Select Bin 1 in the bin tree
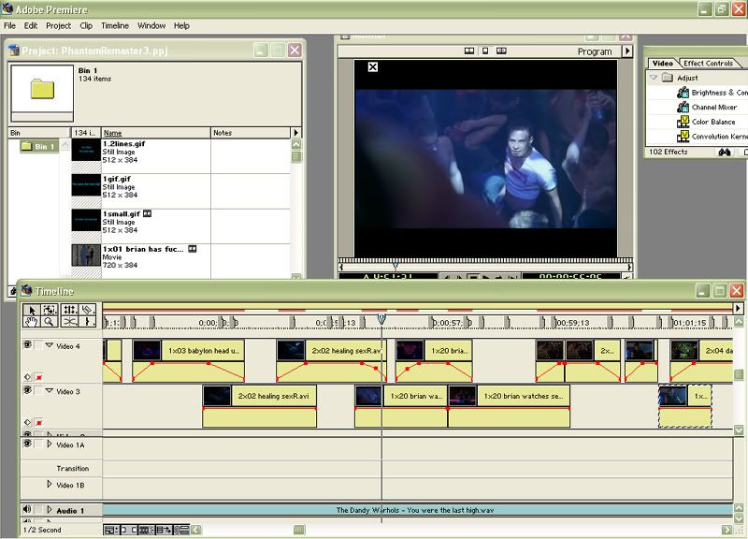748x539 pixels. [39, 146]
